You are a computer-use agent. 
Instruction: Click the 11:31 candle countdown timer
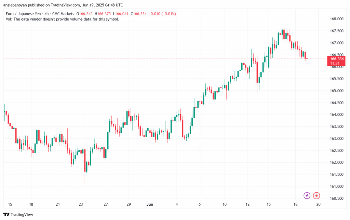click(x=334, y=63)
